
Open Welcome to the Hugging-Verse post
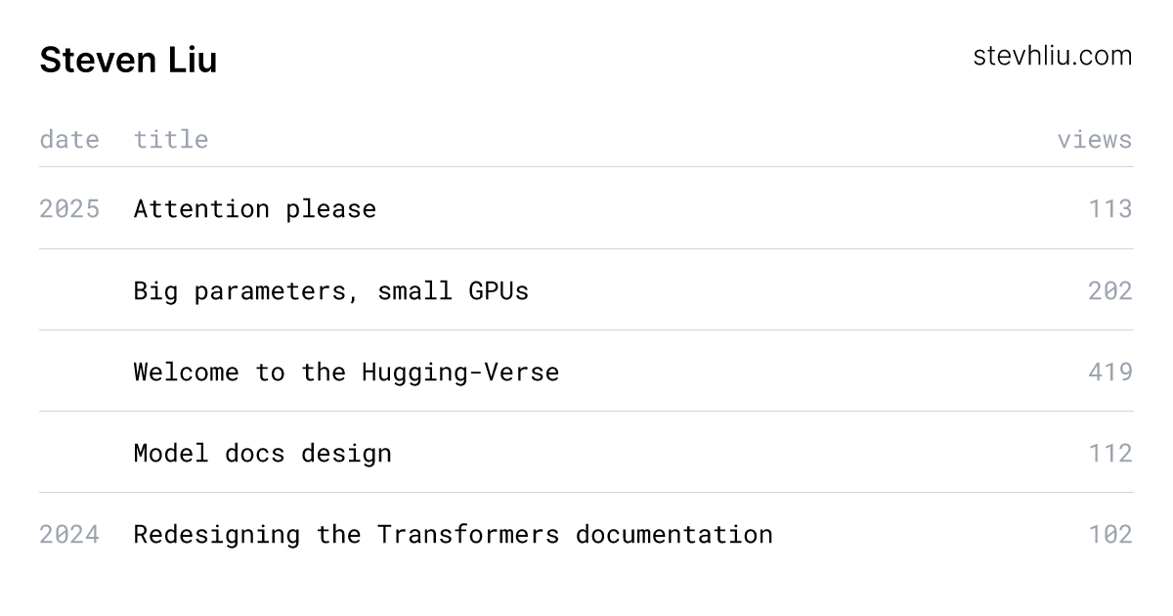tap(346, 372)
